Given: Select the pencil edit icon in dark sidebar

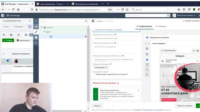Looking at the screenshot, I should 36,32.
